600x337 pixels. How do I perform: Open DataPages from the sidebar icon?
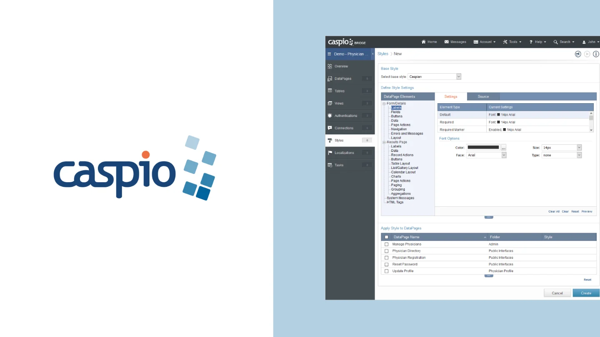[x=330, y=79]
